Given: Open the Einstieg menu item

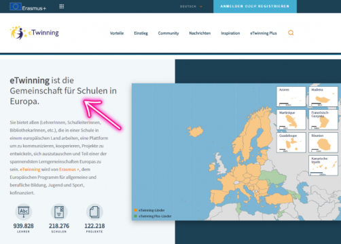Looking at the screenshot, I should point(141,33).
